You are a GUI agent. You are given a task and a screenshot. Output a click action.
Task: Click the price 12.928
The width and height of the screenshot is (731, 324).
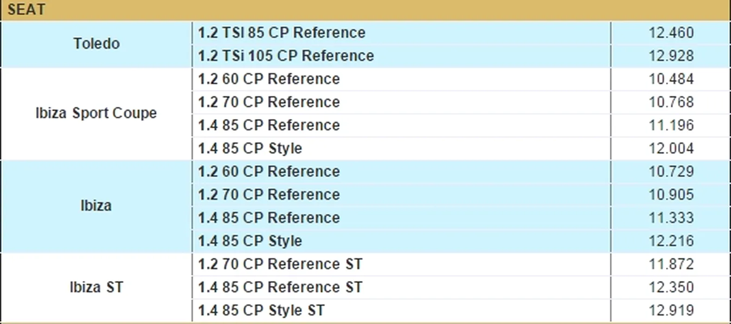click(671, 56)
